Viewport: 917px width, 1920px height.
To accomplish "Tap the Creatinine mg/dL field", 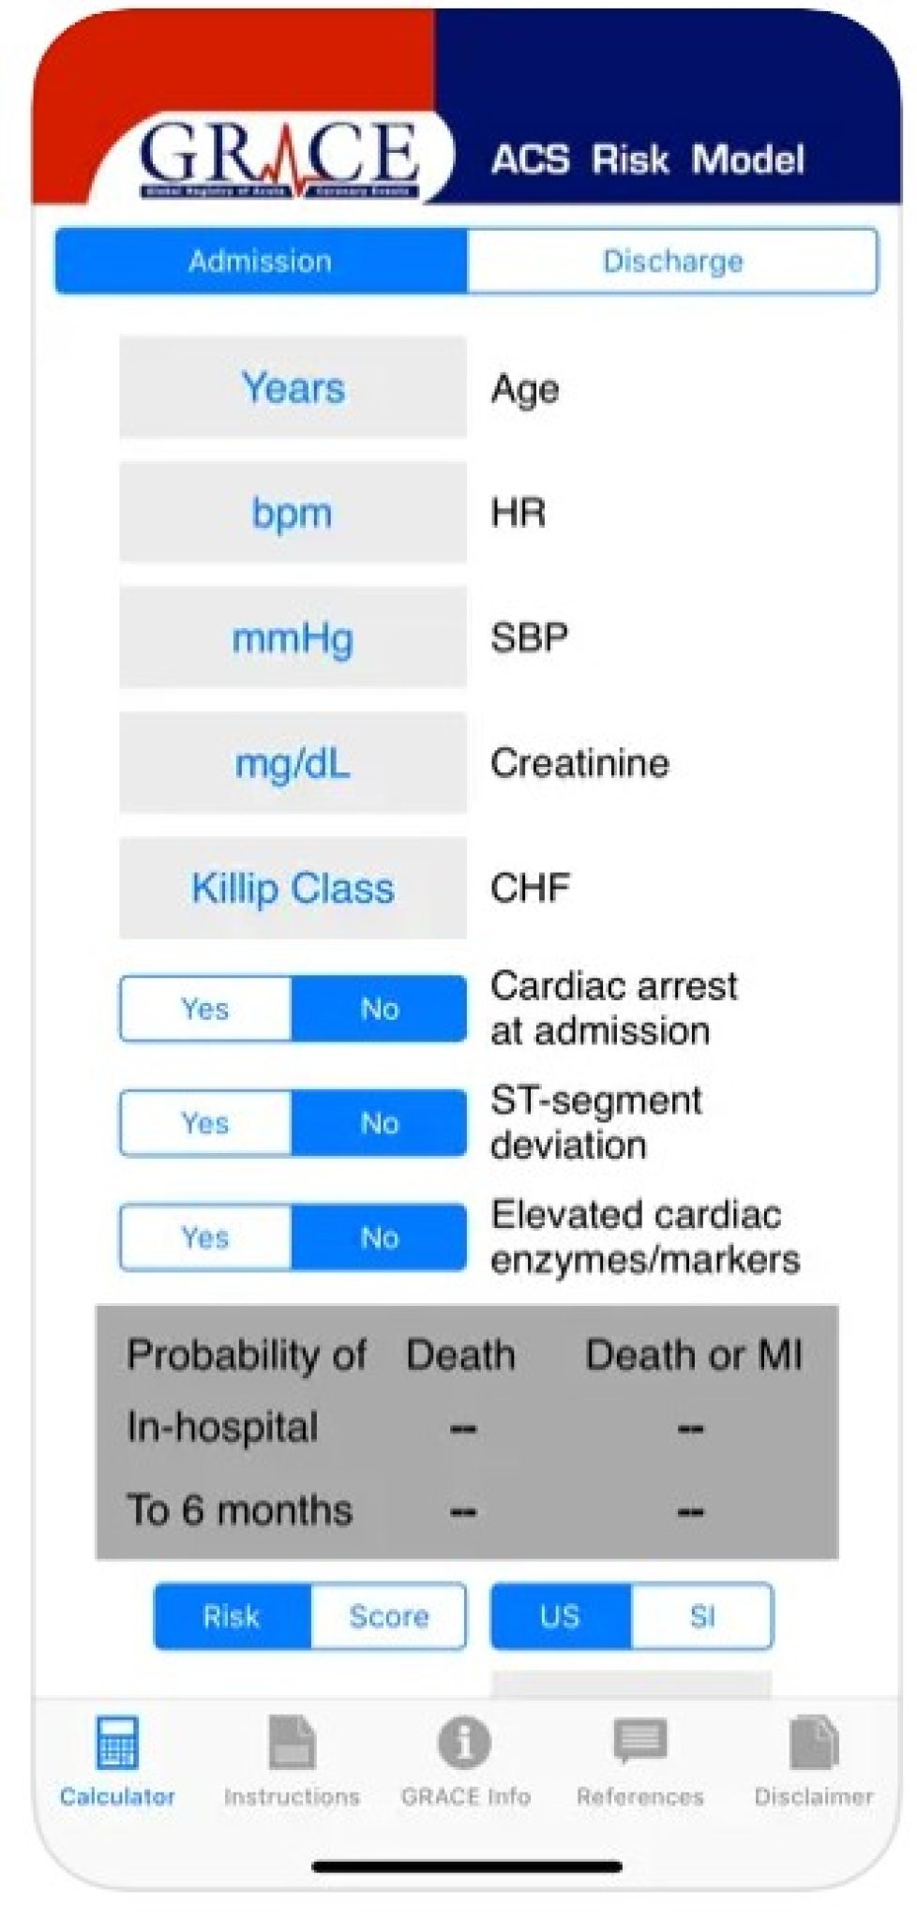I will click(292, 763).
